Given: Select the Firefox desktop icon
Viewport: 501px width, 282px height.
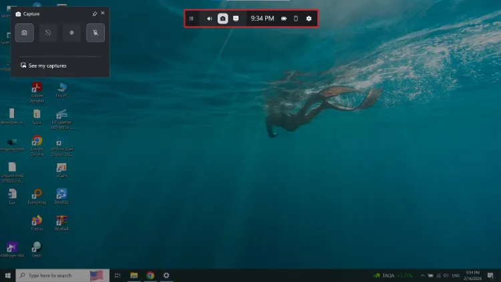Looking at the screenshot, I should [x=37, y=223].
